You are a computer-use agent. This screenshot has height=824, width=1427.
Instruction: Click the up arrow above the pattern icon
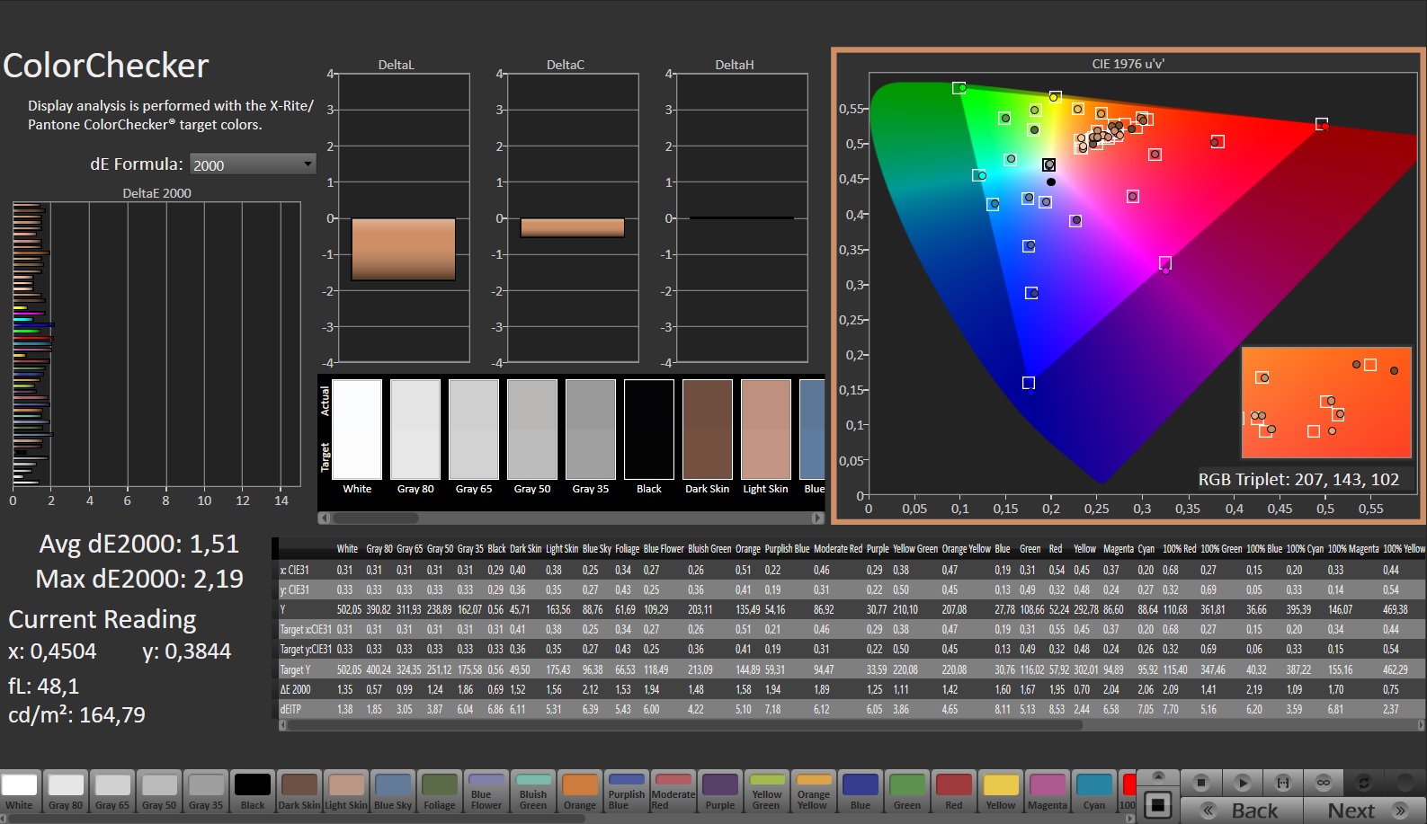coord(1158,776)
